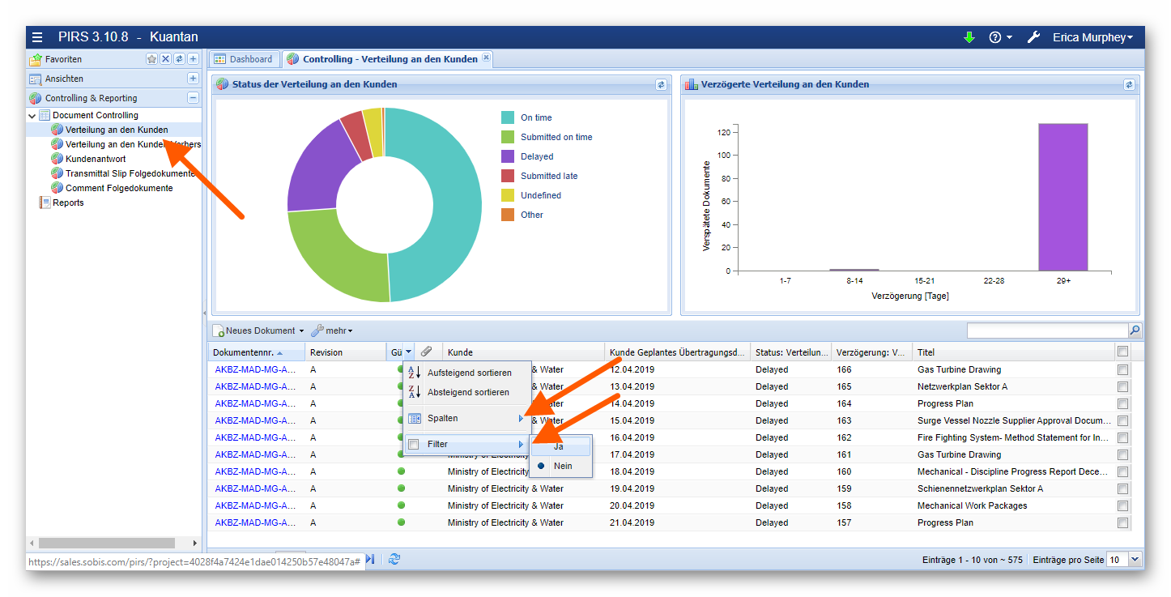Refresh the Verzögerte Verteilung chart panel
The width and height of the screenshot is (1171, 597).
pyautogui.click(x=1129, y=84)
